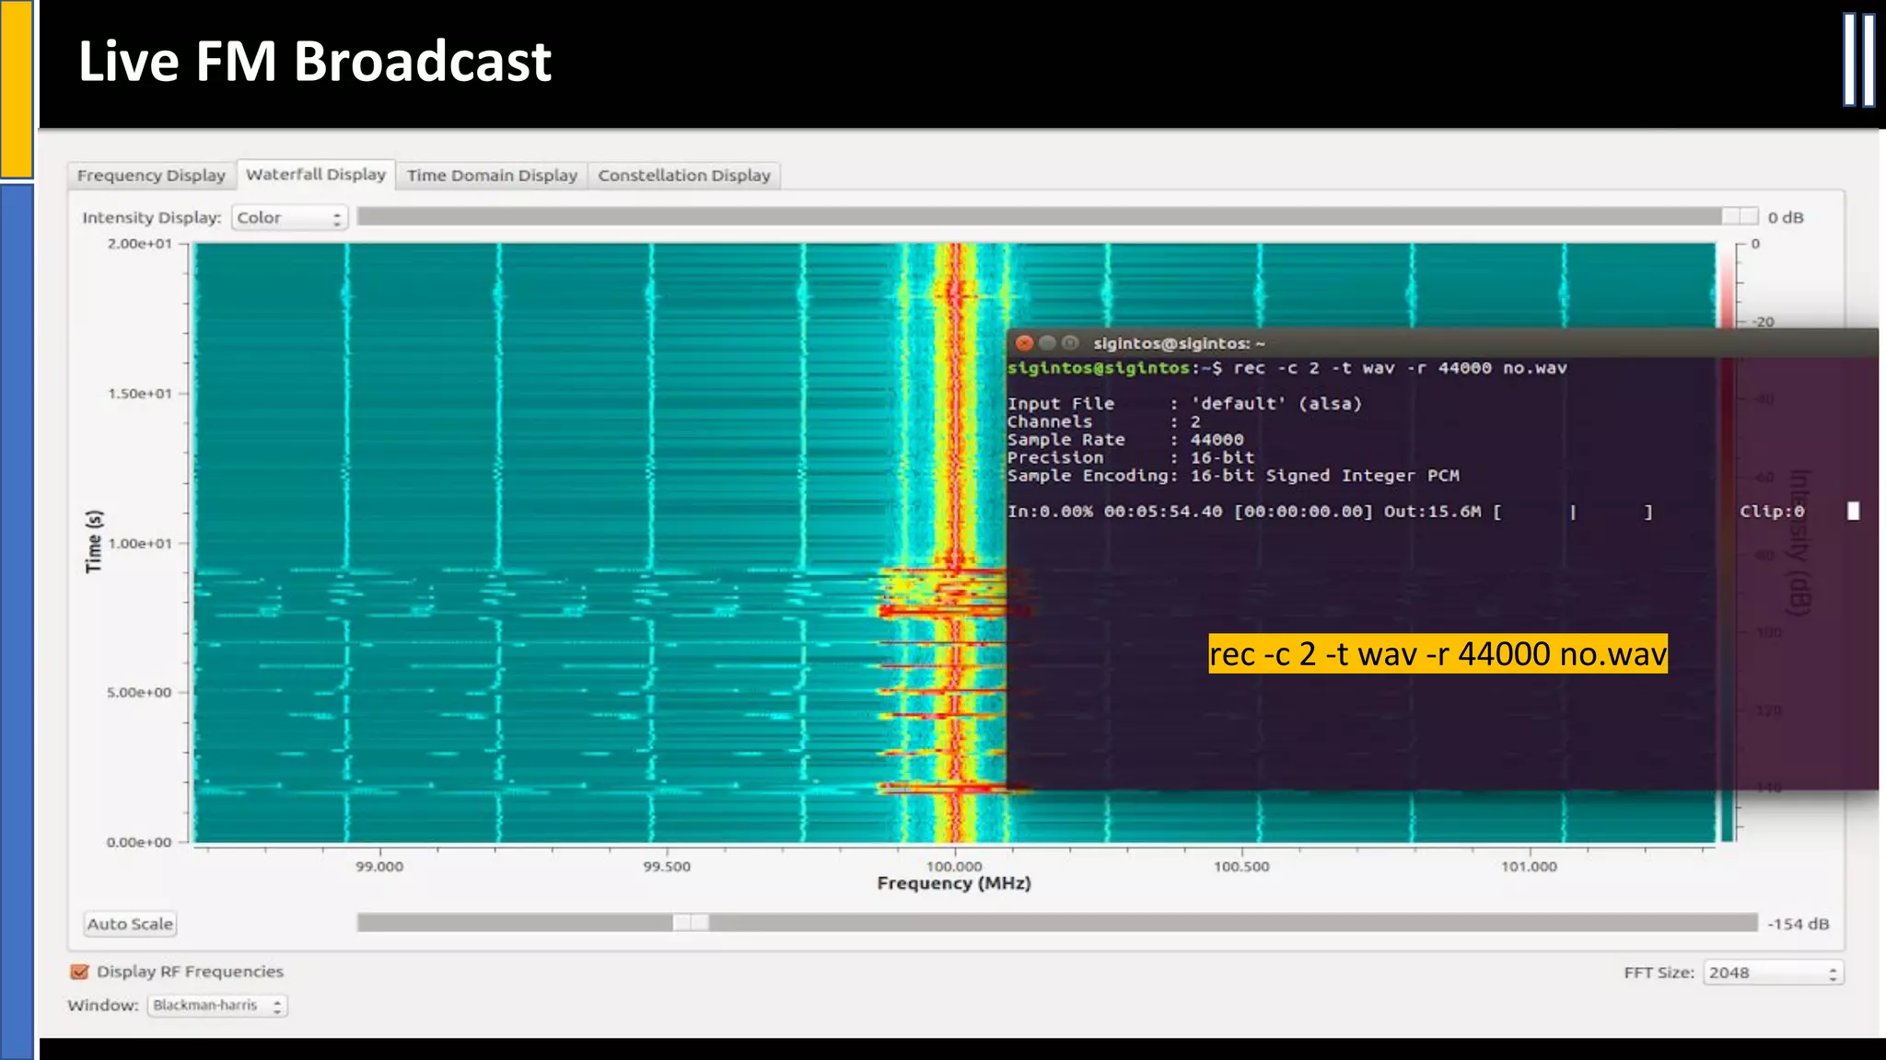
Task: Open the FFT Size dropdown
Action: coord(1773,973)
